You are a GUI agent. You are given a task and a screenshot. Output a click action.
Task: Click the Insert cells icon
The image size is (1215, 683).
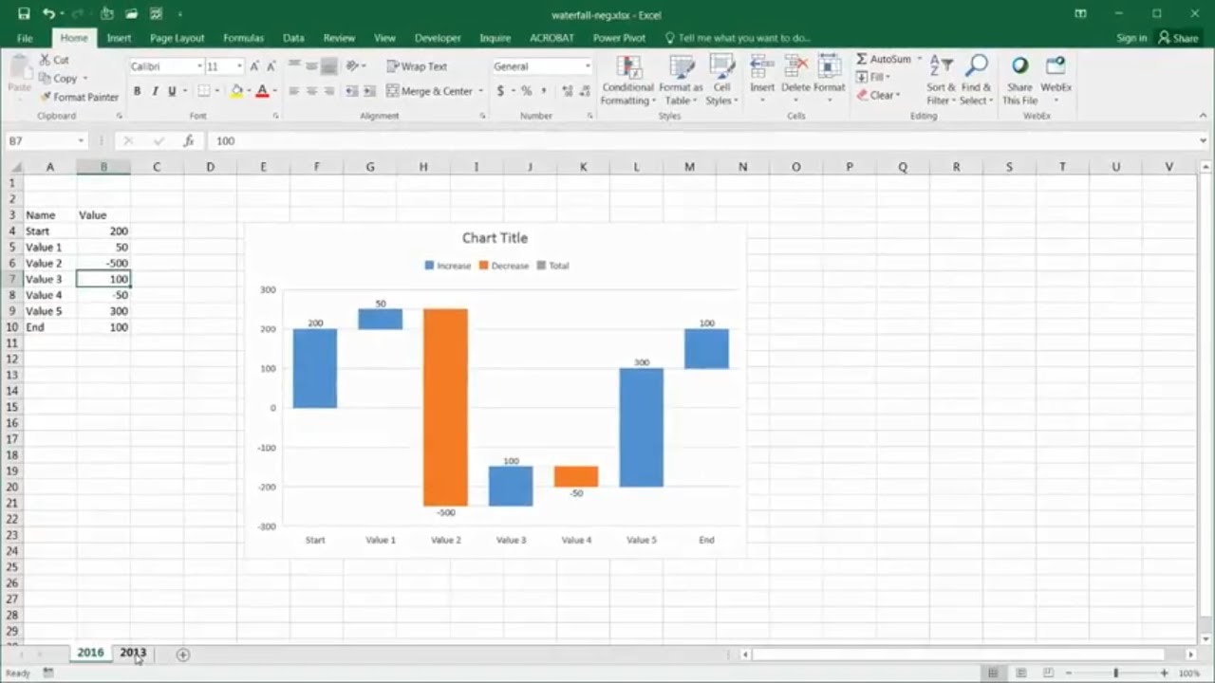click(x=762, y=66)
